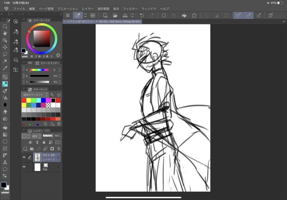The width and height of the screenshot is (287, 200).
Task: Adjust the V brightness value stepper
Action: click(60, 82)
